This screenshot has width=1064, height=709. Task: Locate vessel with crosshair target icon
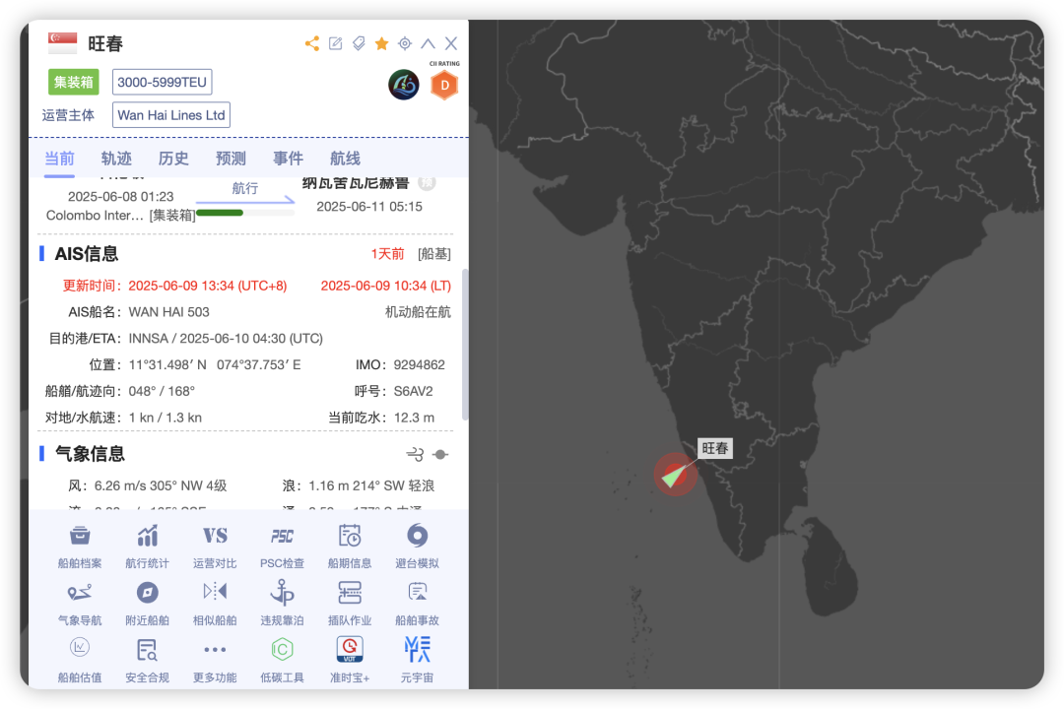tap(405, 43)
